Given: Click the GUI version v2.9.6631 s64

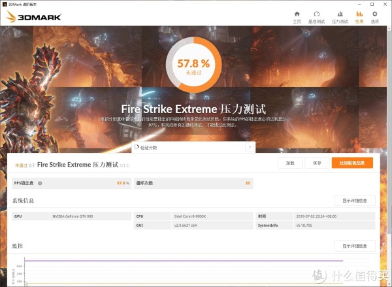Looking at the screenshot, I should pos(186,226).
